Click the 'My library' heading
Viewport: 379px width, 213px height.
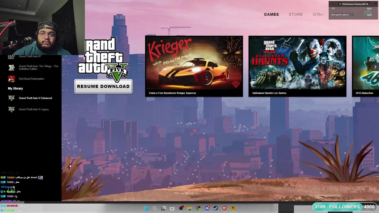(x=15, y=88)
